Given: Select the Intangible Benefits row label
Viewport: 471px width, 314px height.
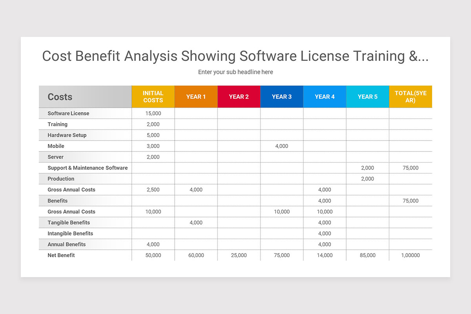Looking at the screenshot, I should click(70, 233).
